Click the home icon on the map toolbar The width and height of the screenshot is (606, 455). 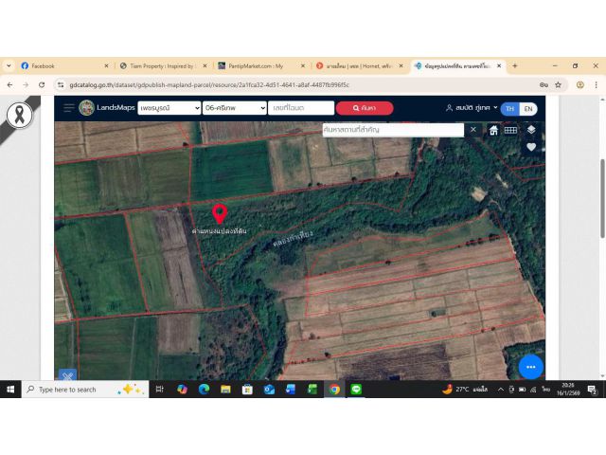click(493, 130)
